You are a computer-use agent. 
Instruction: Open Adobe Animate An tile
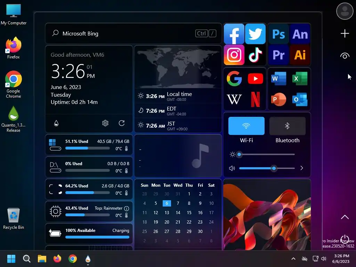[x=300, y=34]
